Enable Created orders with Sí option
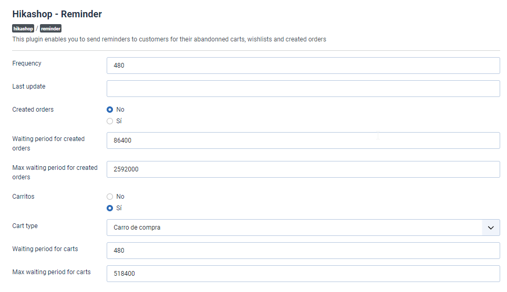 (110, 121)
